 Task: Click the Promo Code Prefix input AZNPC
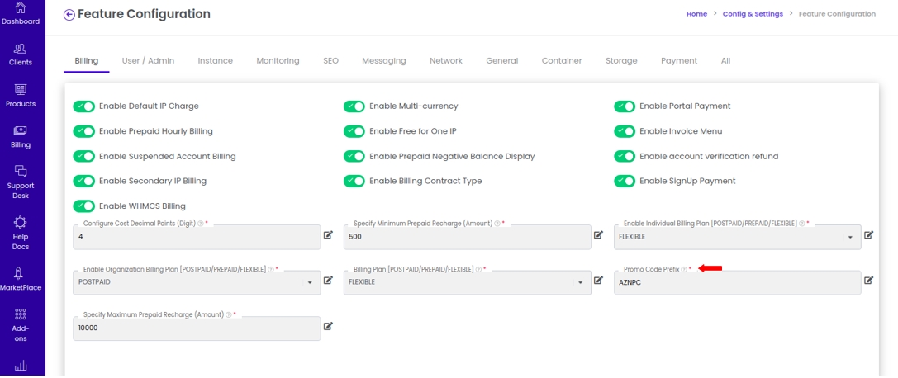click(737, 282)
